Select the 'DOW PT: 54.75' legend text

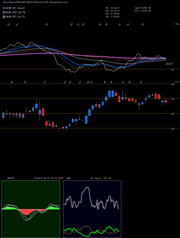point(15,17)
